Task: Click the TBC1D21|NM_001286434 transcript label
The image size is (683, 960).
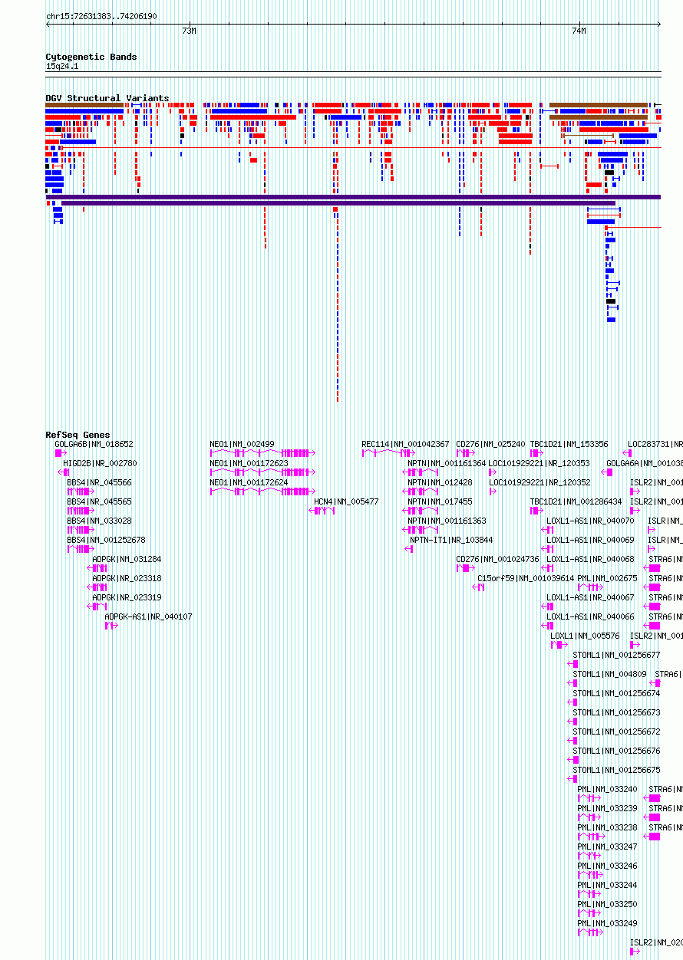Action: [576, 501]
